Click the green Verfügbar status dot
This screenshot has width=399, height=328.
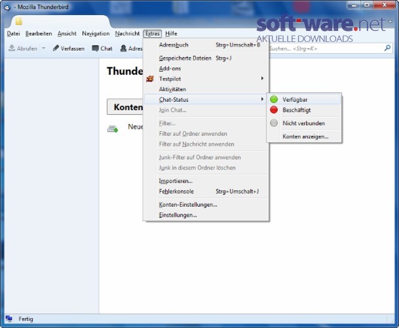(x=274, y=100)
